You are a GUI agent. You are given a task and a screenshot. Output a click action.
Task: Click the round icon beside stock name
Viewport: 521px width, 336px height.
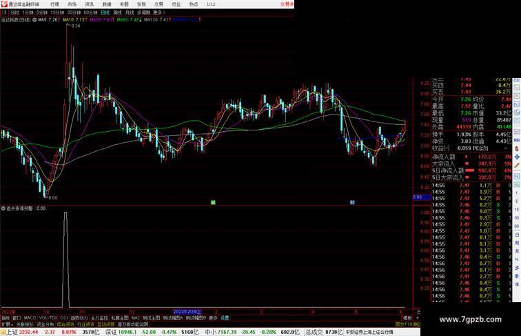pos(34,20)
